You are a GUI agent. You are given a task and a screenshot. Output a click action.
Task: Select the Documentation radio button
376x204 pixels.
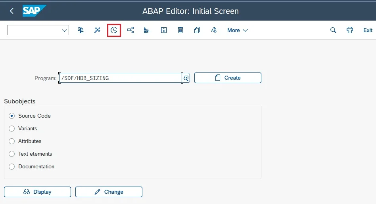pos(12,167)
